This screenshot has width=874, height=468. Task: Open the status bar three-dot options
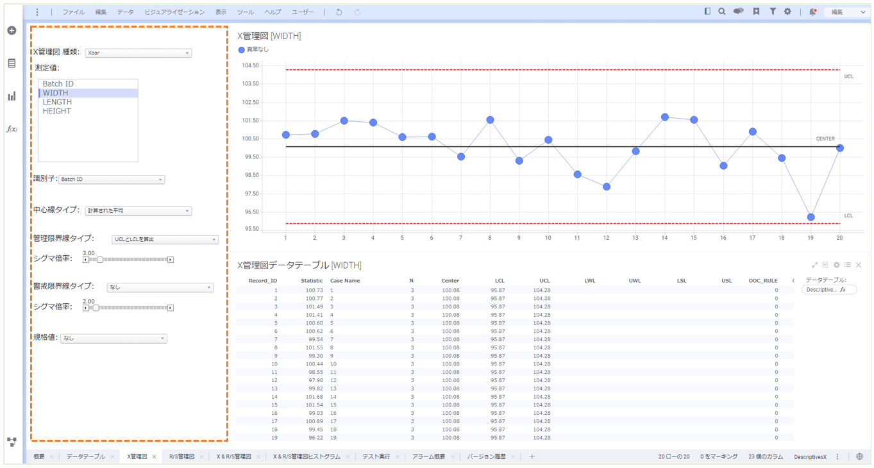tap(837, 457)
